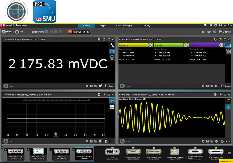Open the function generator list view icon
The width and height of the screenshot is (233, 163).
(228, 101)
